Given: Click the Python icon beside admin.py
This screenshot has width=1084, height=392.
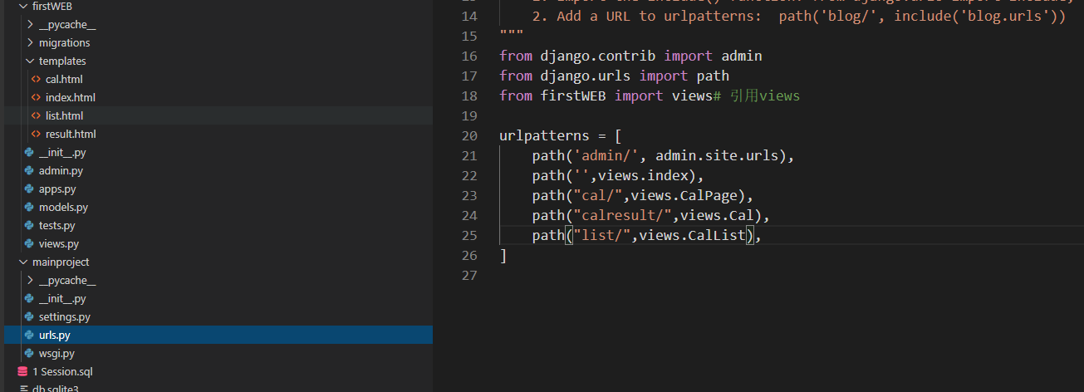Looking at the screenshot, I should coord(29,171).
